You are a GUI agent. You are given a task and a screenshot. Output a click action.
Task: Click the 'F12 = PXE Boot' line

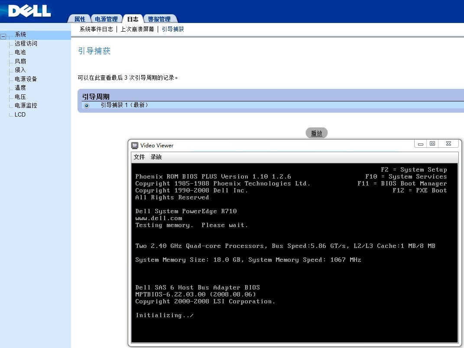420,190
